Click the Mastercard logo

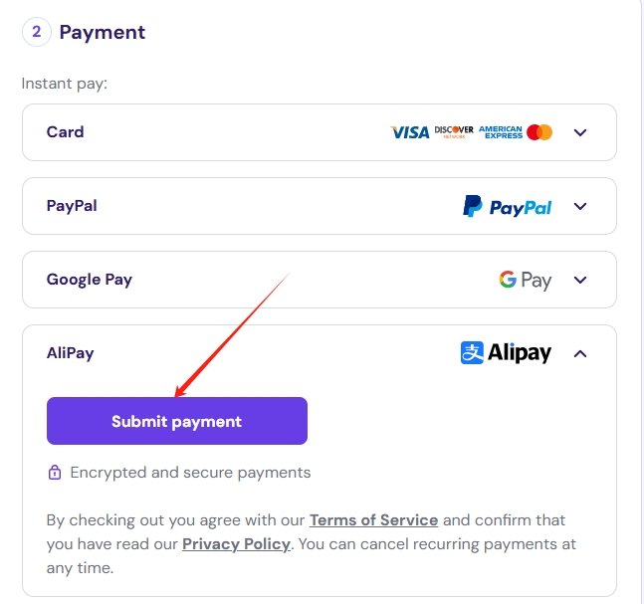click(539, 132)
